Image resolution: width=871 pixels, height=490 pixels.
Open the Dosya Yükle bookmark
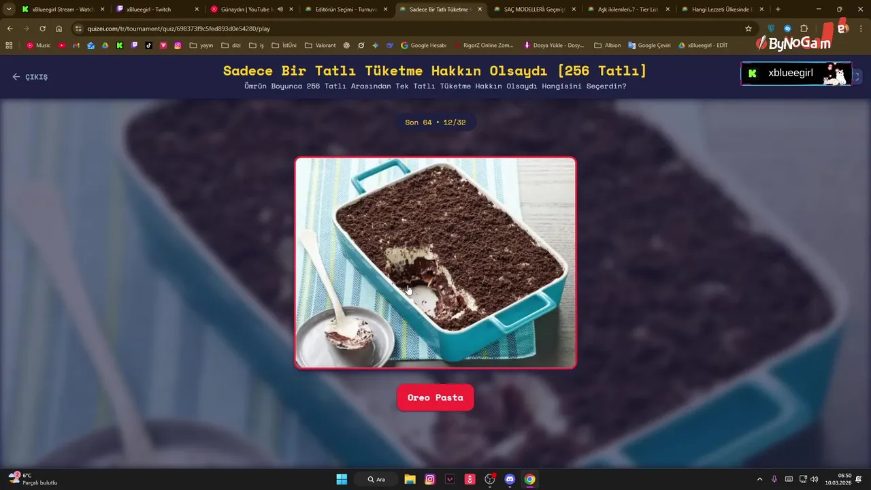pos(554,46)
